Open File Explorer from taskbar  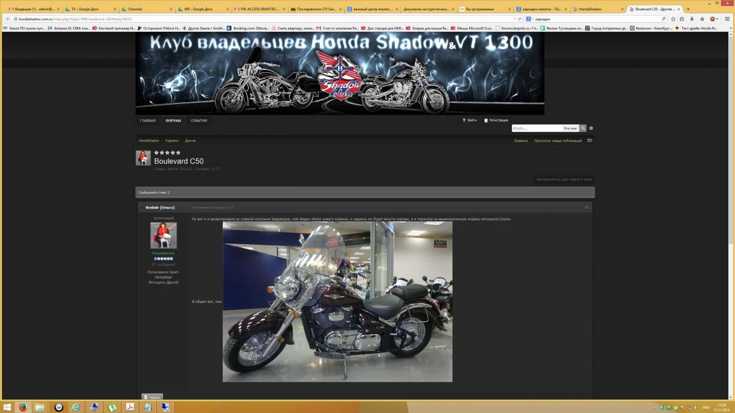40,407
